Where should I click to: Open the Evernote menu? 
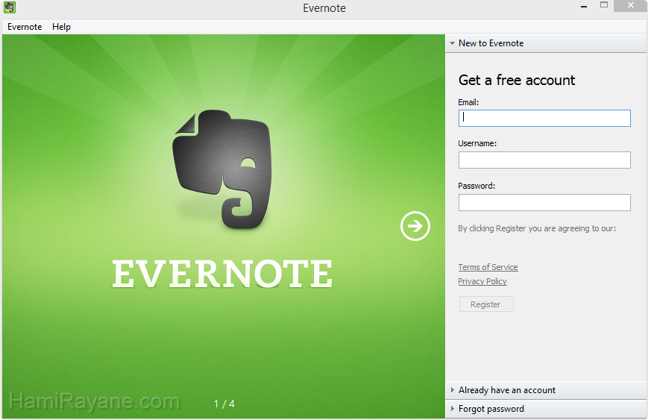pyautogui.click(x=25, y=27)
